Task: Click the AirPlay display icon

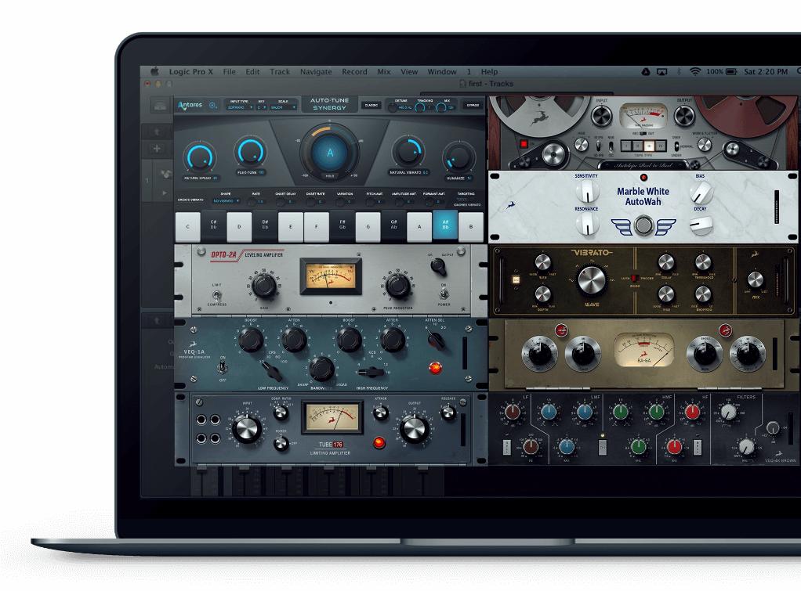Action: (x=661, y=71)
